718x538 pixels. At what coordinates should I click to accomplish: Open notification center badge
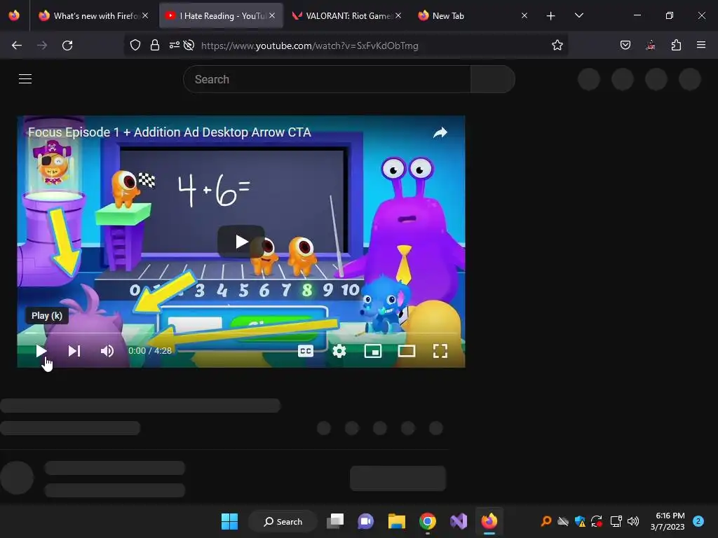click(698, 521)
